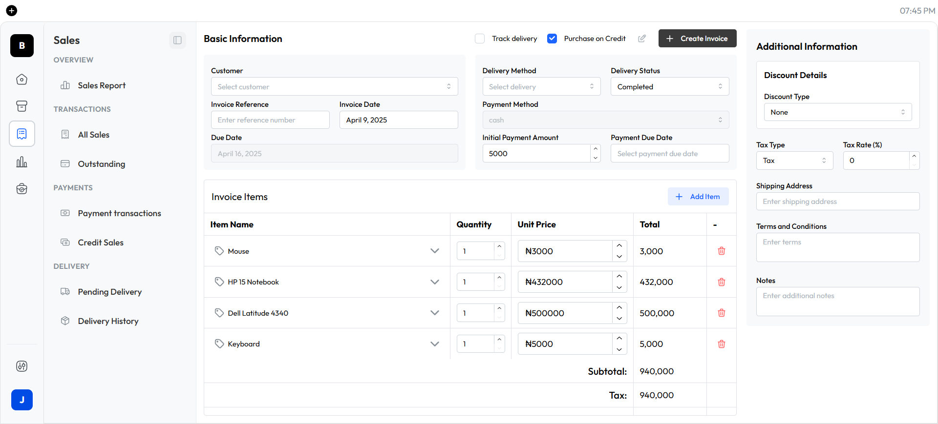938x424 pixels.
Task: Open the Payment Method cash dropdown
Action: (x=606, y=120)
